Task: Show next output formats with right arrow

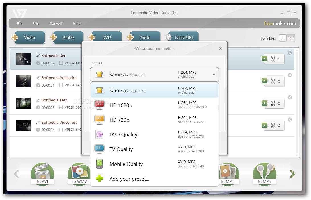Action: pyautogui.click(x=292, y=174)
